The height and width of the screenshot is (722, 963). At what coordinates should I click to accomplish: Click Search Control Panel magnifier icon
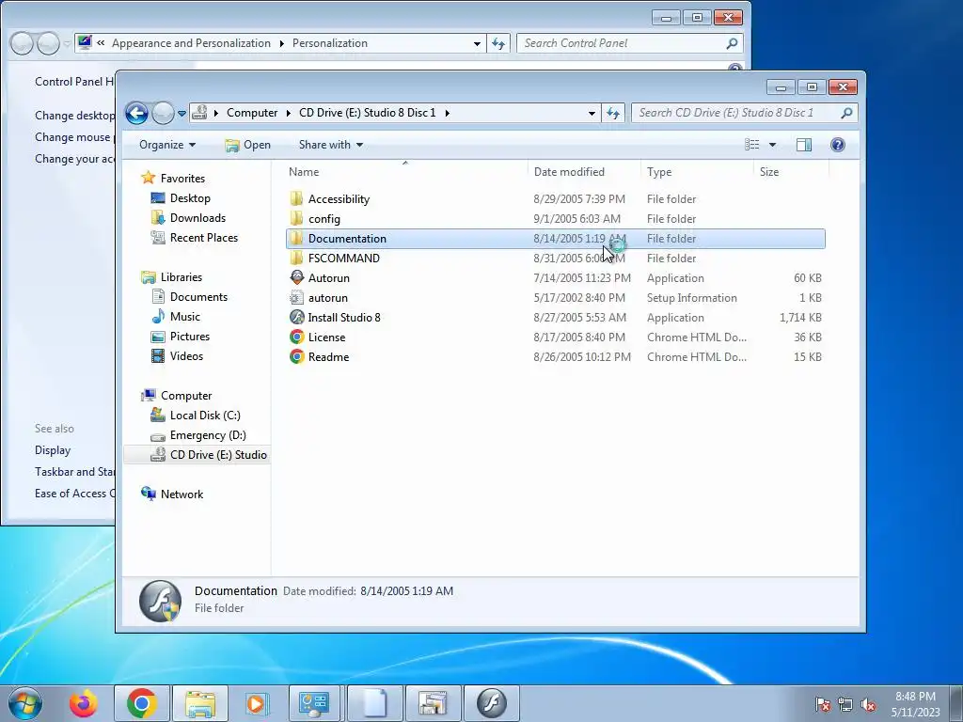pyautogui.click(x=732, y=43)
